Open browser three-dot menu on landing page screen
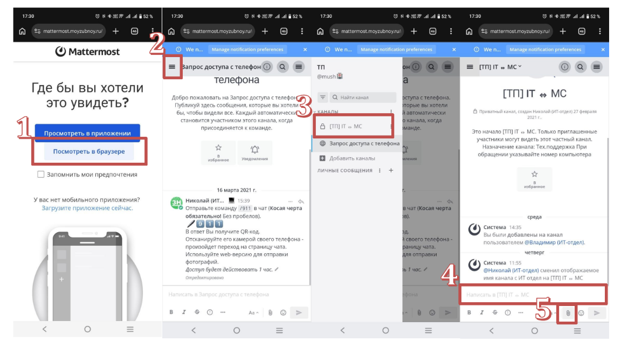The image size is (621, 341). coord(153,31)
